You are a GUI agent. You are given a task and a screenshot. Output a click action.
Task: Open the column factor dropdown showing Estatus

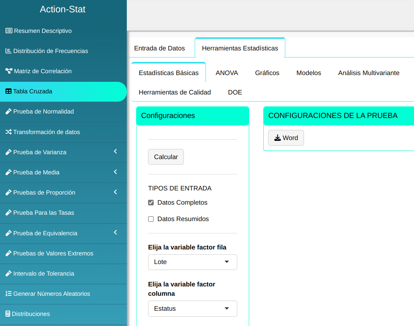tap(192, 309)
